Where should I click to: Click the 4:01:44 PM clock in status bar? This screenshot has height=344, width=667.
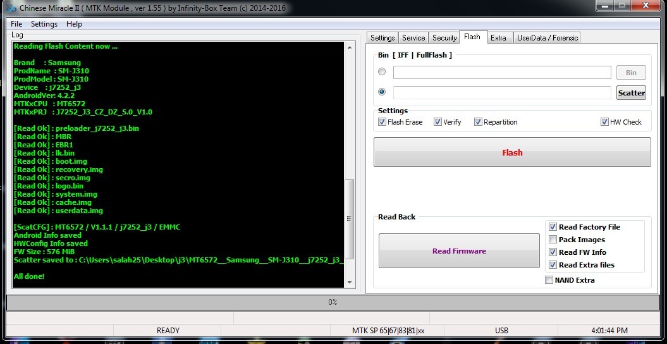(x=609, y=330)
